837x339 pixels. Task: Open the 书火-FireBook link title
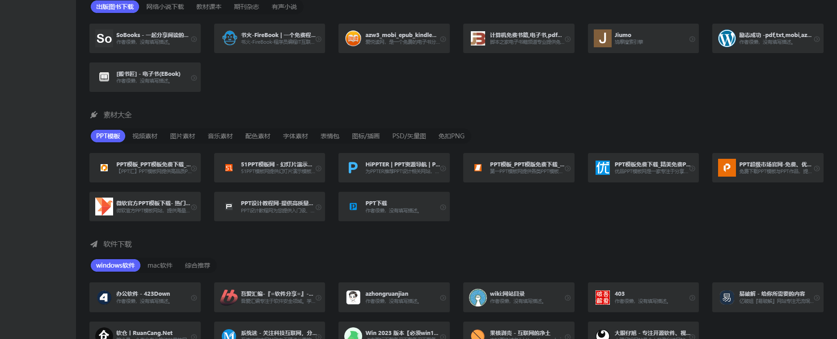pos(278,35)
